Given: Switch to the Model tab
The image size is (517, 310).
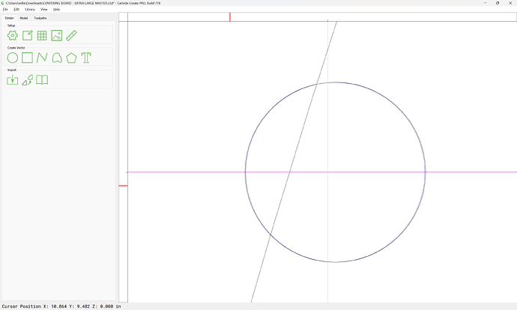Looking at the screenshot, I should pyautogui.click(x=24, y=18).
